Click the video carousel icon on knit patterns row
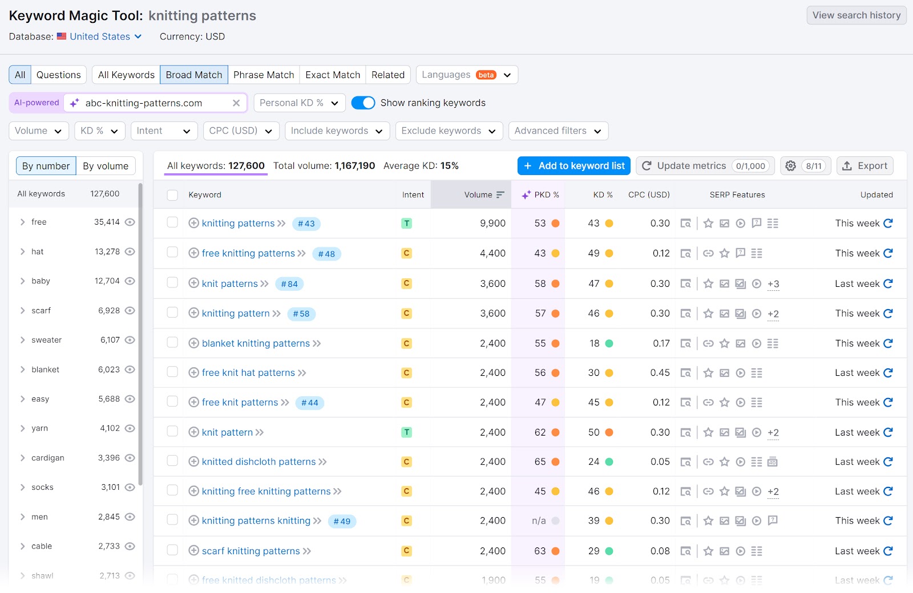Viewport: 913px width, 593px height. (756, 283)
